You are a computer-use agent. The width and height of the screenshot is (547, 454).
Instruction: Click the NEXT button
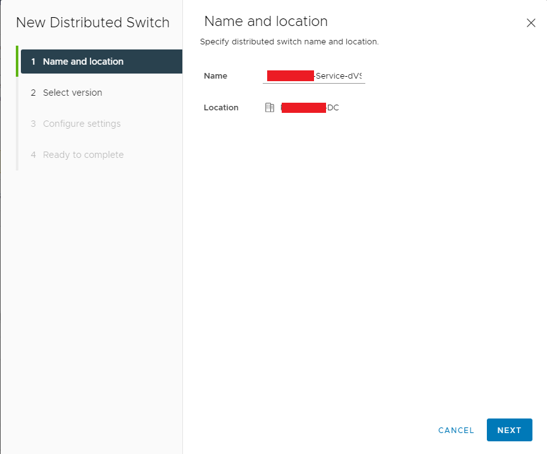[509, 430]
